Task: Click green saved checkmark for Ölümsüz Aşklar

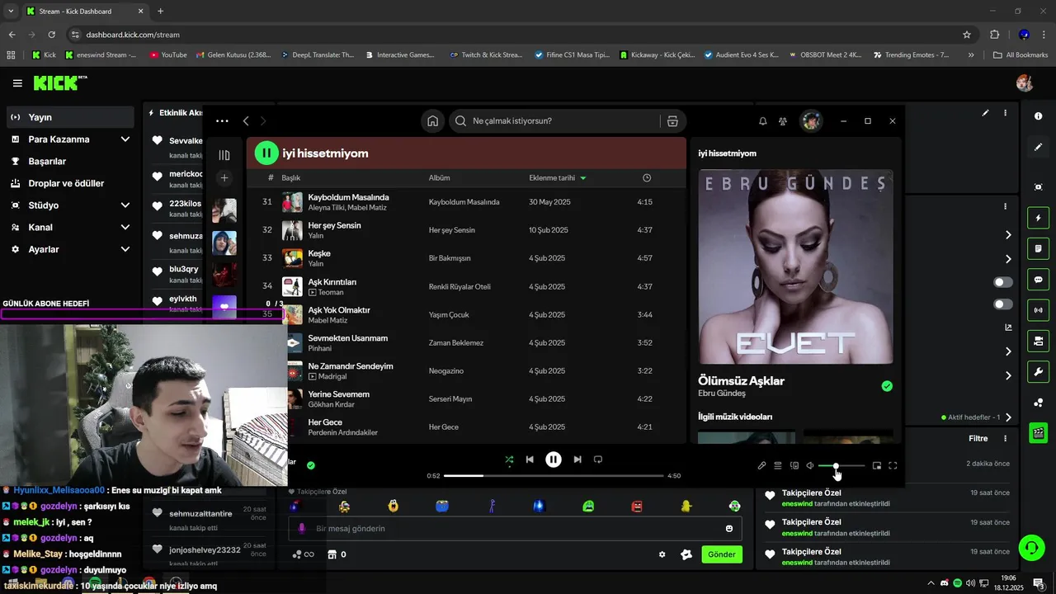Action: pyautogui.click(x=887, y=386)
